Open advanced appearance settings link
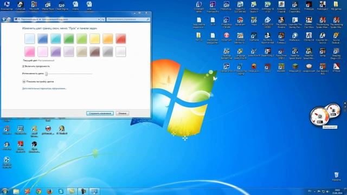347x195 pixels. (44, 88)
